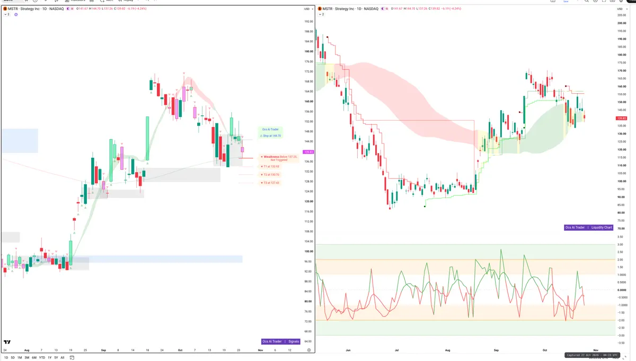Click the green Ocs AI Trader label
This screenshot has width=636, height=361.
[270, 129]
